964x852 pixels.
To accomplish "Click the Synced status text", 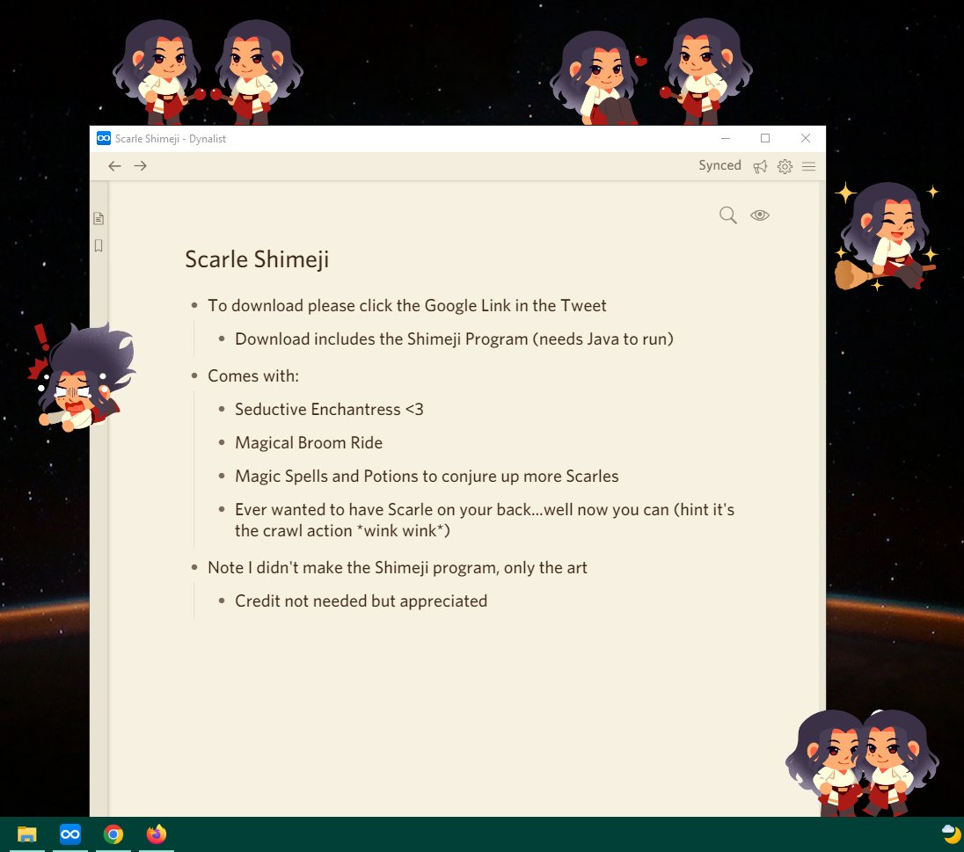I will 719,165.
